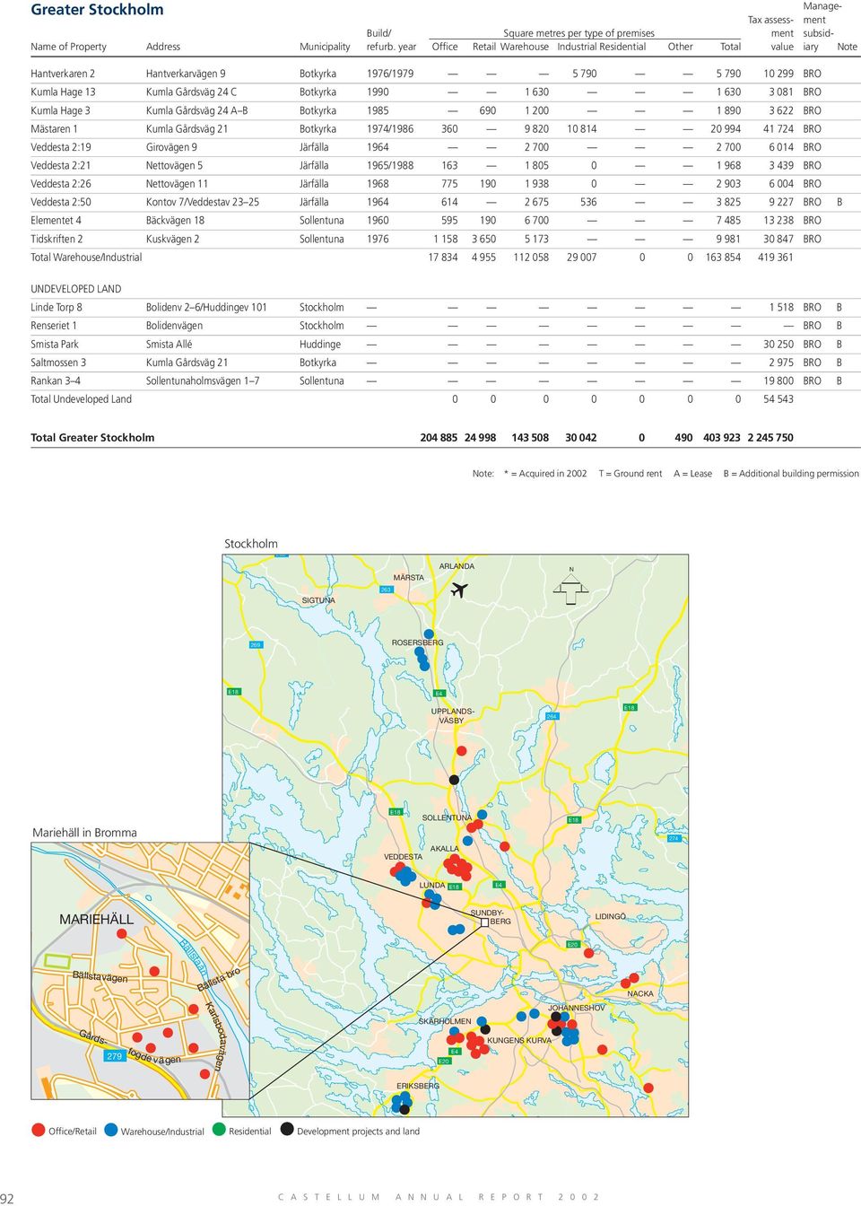
Task: Select the red Office/Retail legend dot
Action: point(38,1130)
